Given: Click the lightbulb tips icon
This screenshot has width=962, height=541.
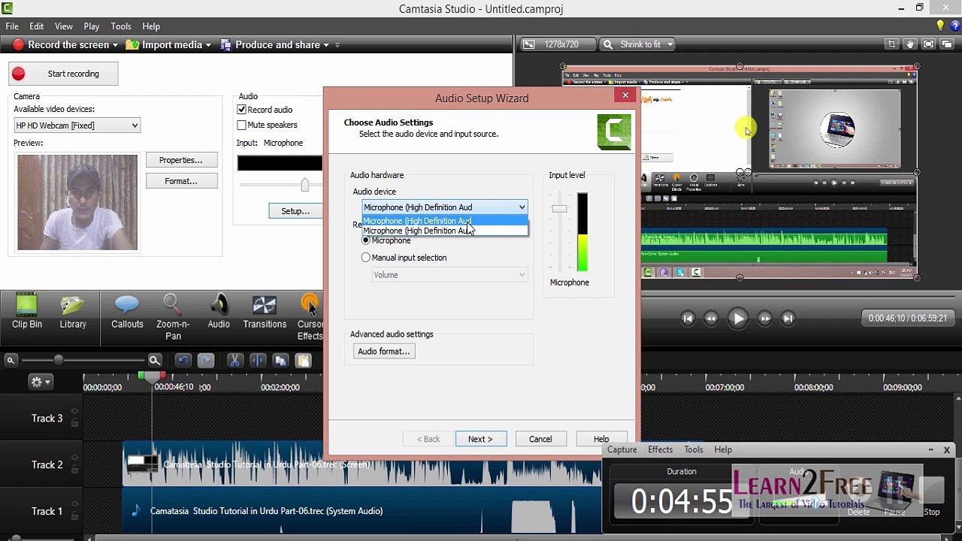Looking at the screenshot, I should click(x=940, y=26).
